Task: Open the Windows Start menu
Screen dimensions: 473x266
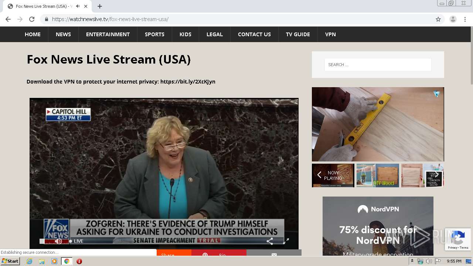Action: click(10, 261)
